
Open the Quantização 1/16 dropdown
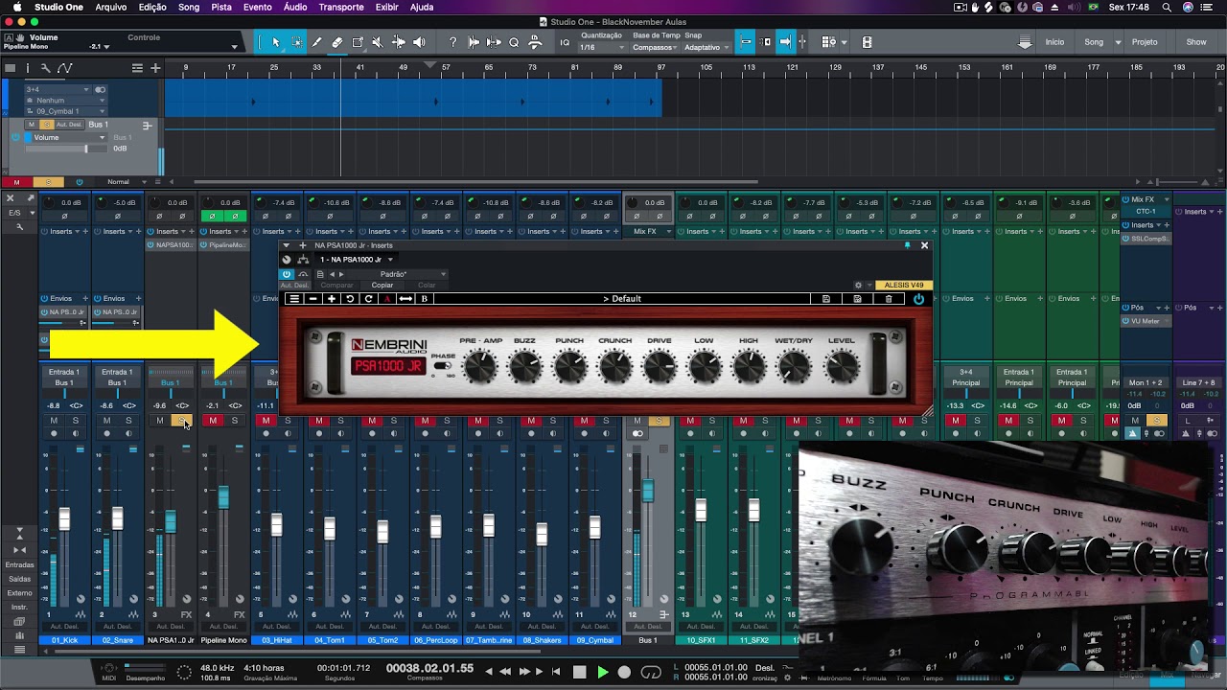click(x=601, y=48)
